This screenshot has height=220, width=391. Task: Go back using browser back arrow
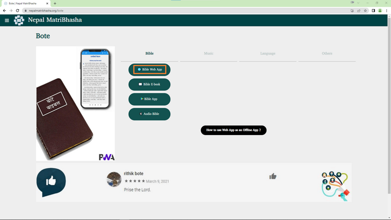(5, 10)
